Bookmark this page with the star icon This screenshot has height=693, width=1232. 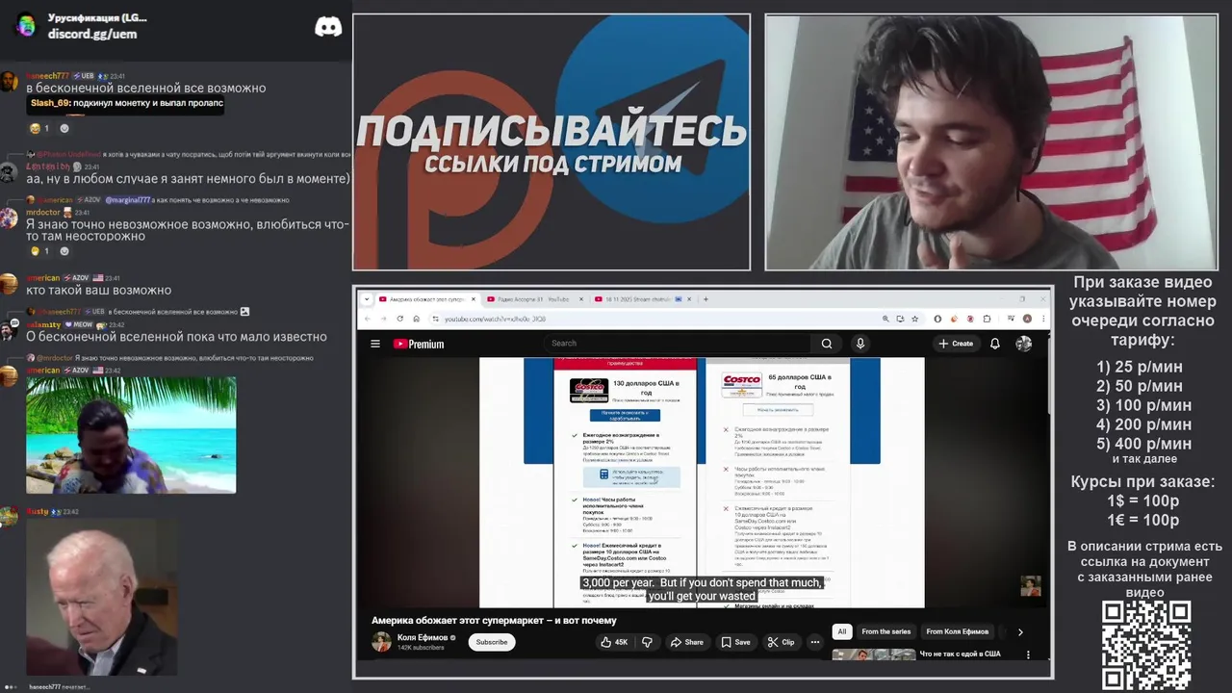tap(915, 319)
